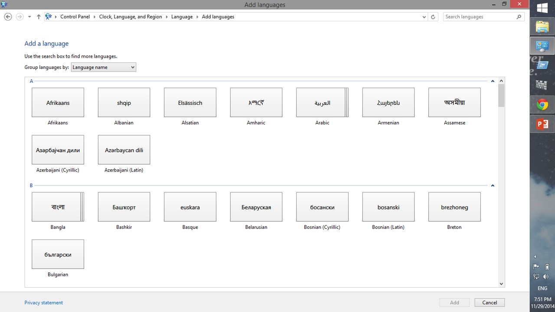Click the Cancel button
The image size is (555, 312).
490,302
